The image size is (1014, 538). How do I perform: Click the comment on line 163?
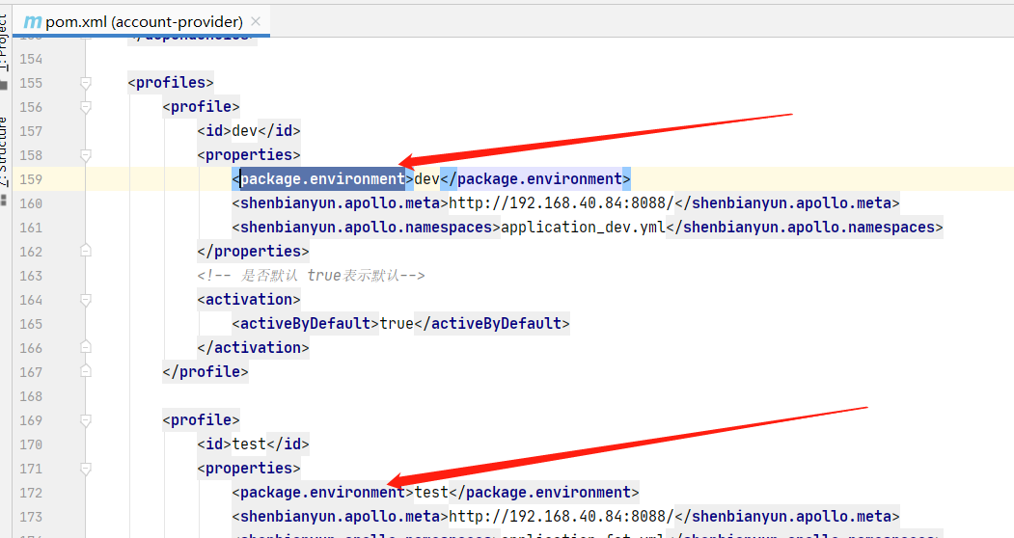click(x=311, y=276)
